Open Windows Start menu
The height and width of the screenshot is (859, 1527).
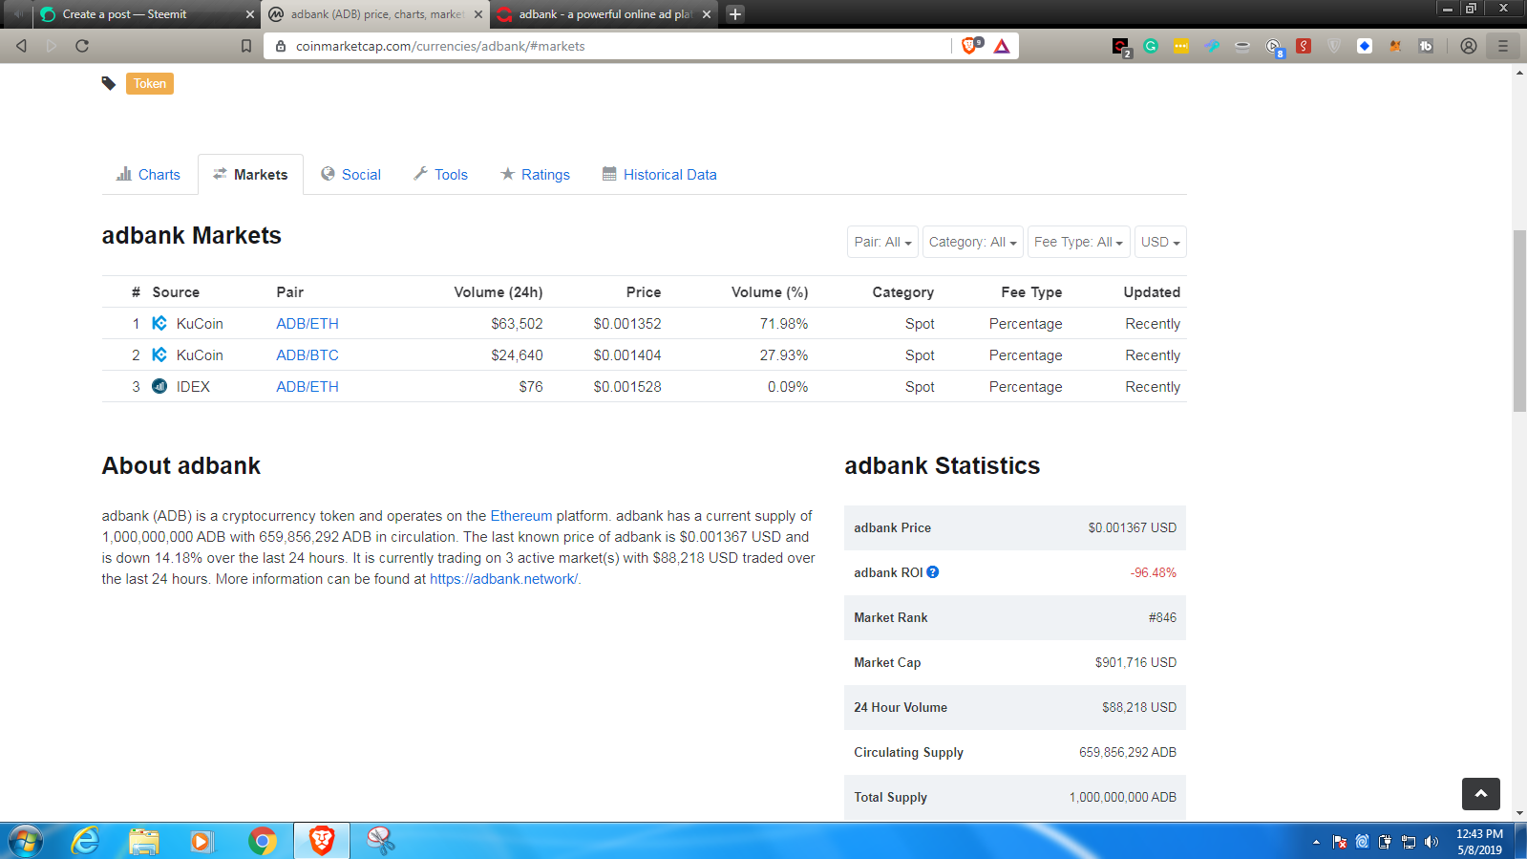pos(26,841)
